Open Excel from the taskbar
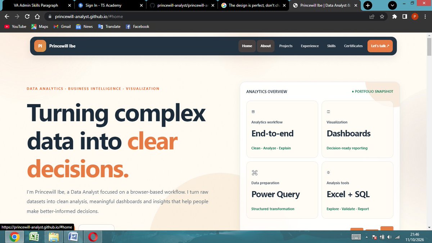The image size is (432, 243). coord(34,237)
